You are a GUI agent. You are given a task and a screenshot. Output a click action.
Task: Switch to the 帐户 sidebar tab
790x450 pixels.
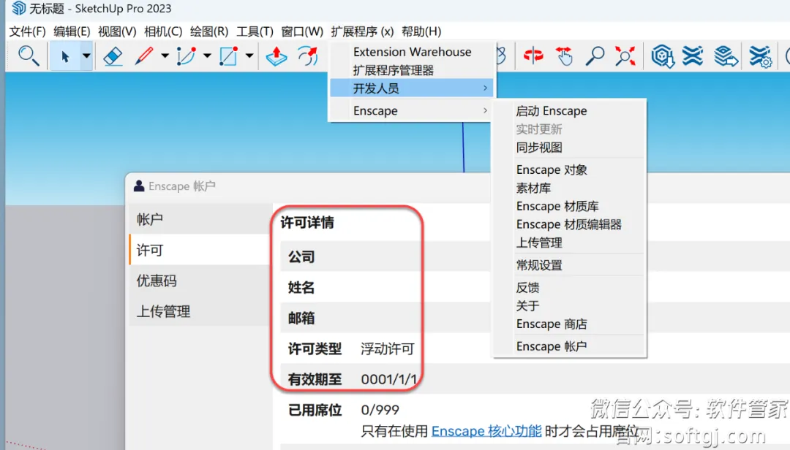[x=200, y=219]
